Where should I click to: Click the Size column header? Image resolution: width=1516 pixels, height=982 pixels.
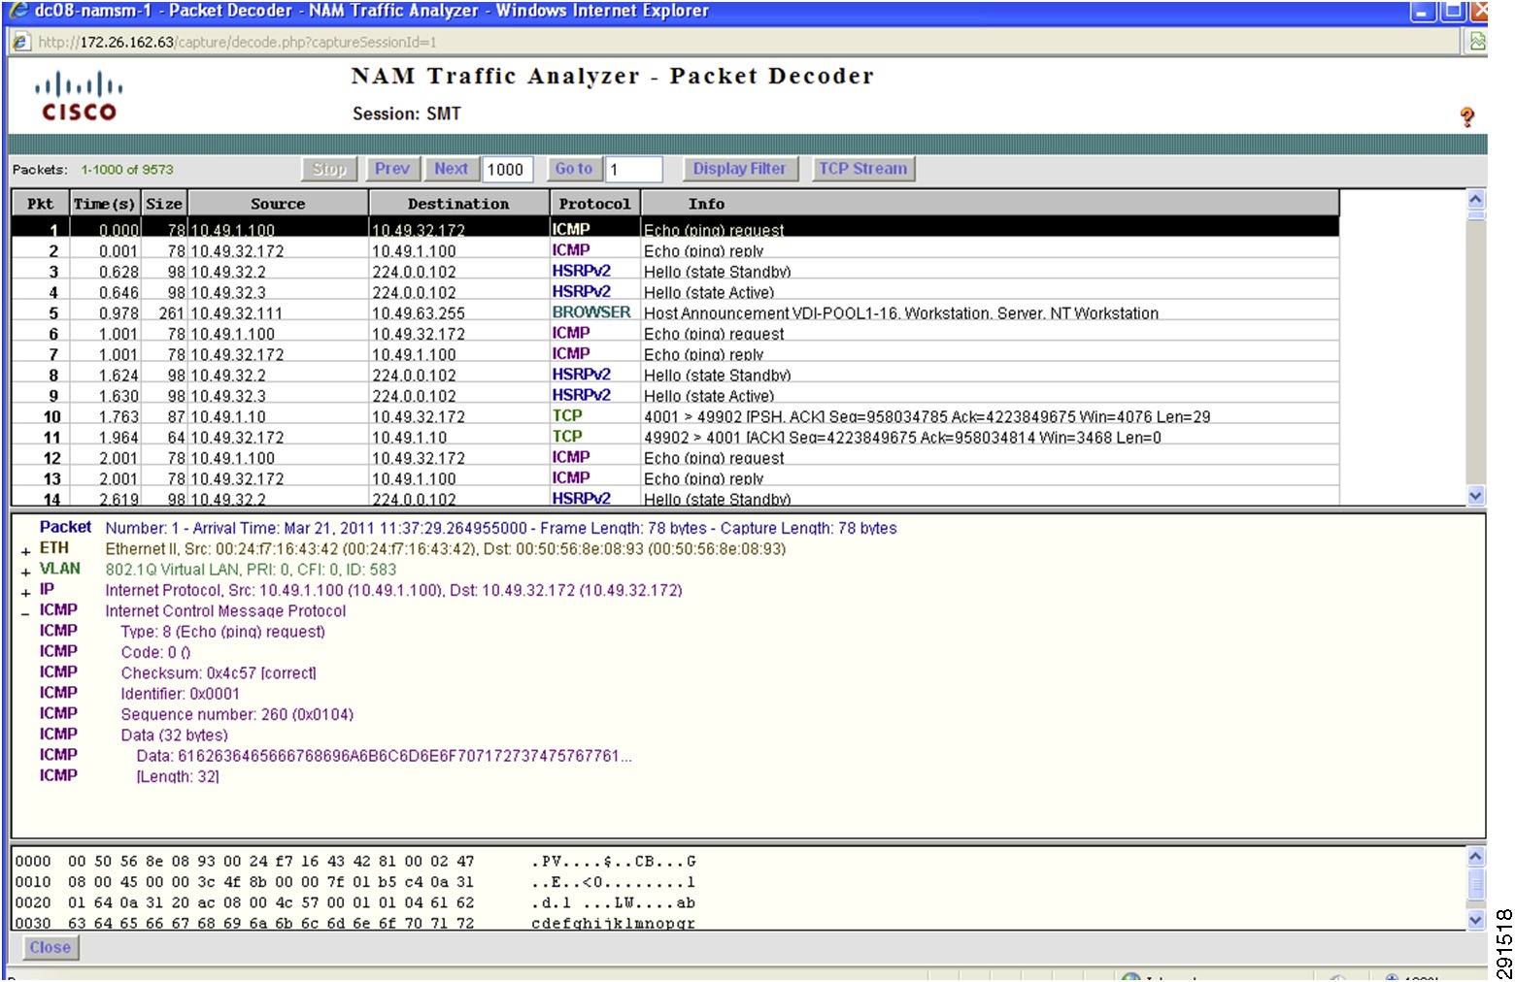coord(164,204)
